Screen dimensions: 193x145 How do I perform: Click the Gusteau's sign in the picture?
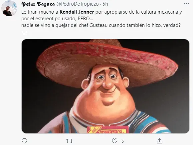point(108,130)
